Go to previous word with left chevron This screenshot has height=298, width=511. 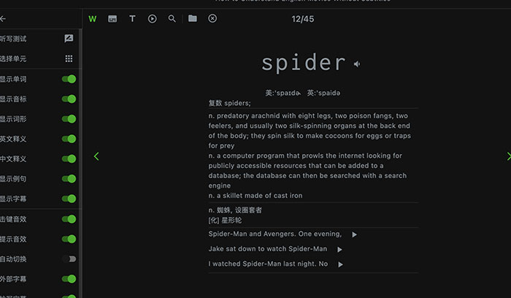click(96, 156)
